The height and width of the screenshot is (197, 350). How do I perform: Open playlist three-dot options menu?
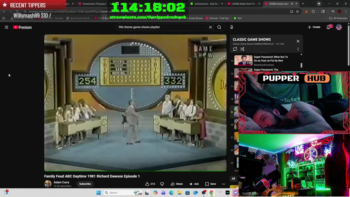pyautogui.click(x=298, y=49)
